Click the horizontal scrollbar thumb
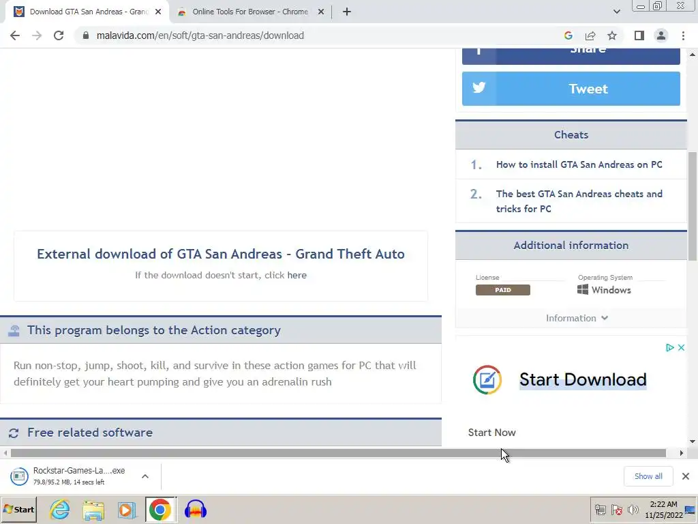Viewport: 698px width, 524px height. [338, 453]
